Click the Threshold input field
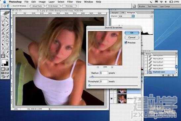This screenshot has height=121, width=181. coord(104,81)
